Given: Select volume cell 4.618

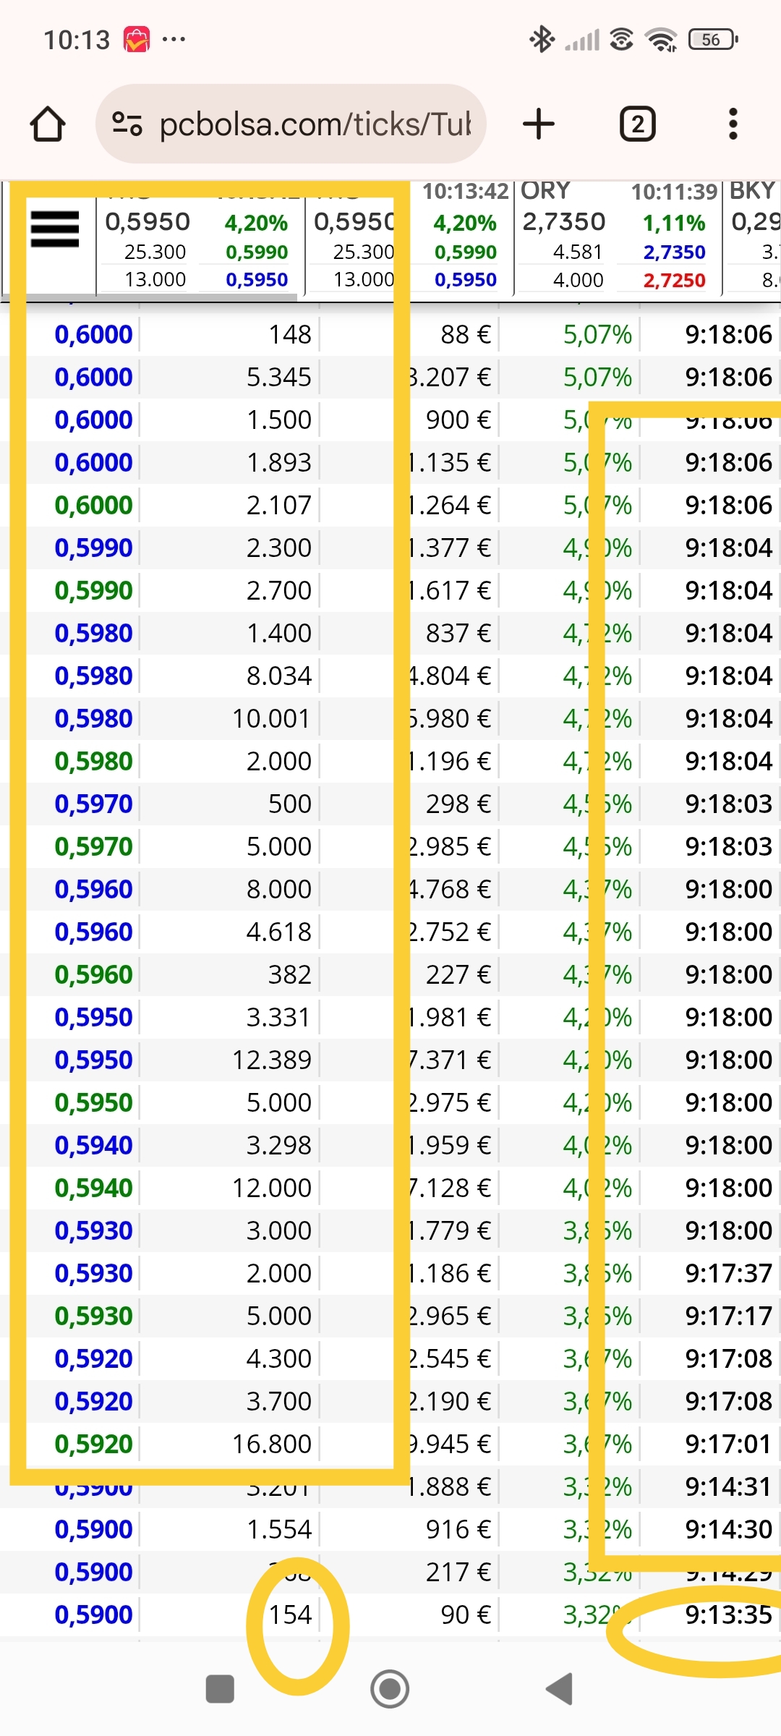Looking at the screenshot, I should [279, 932].
